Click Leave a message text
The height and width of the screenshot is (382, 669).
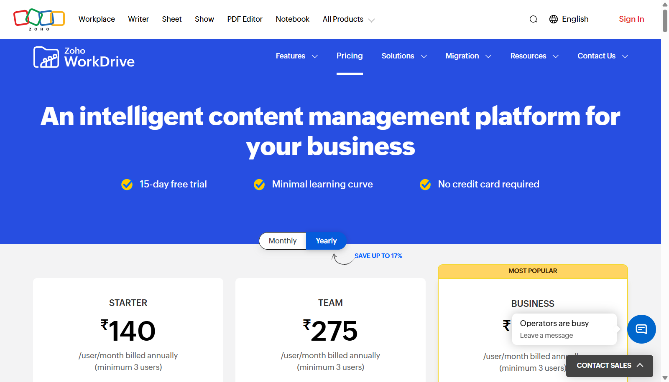(546, 336)
